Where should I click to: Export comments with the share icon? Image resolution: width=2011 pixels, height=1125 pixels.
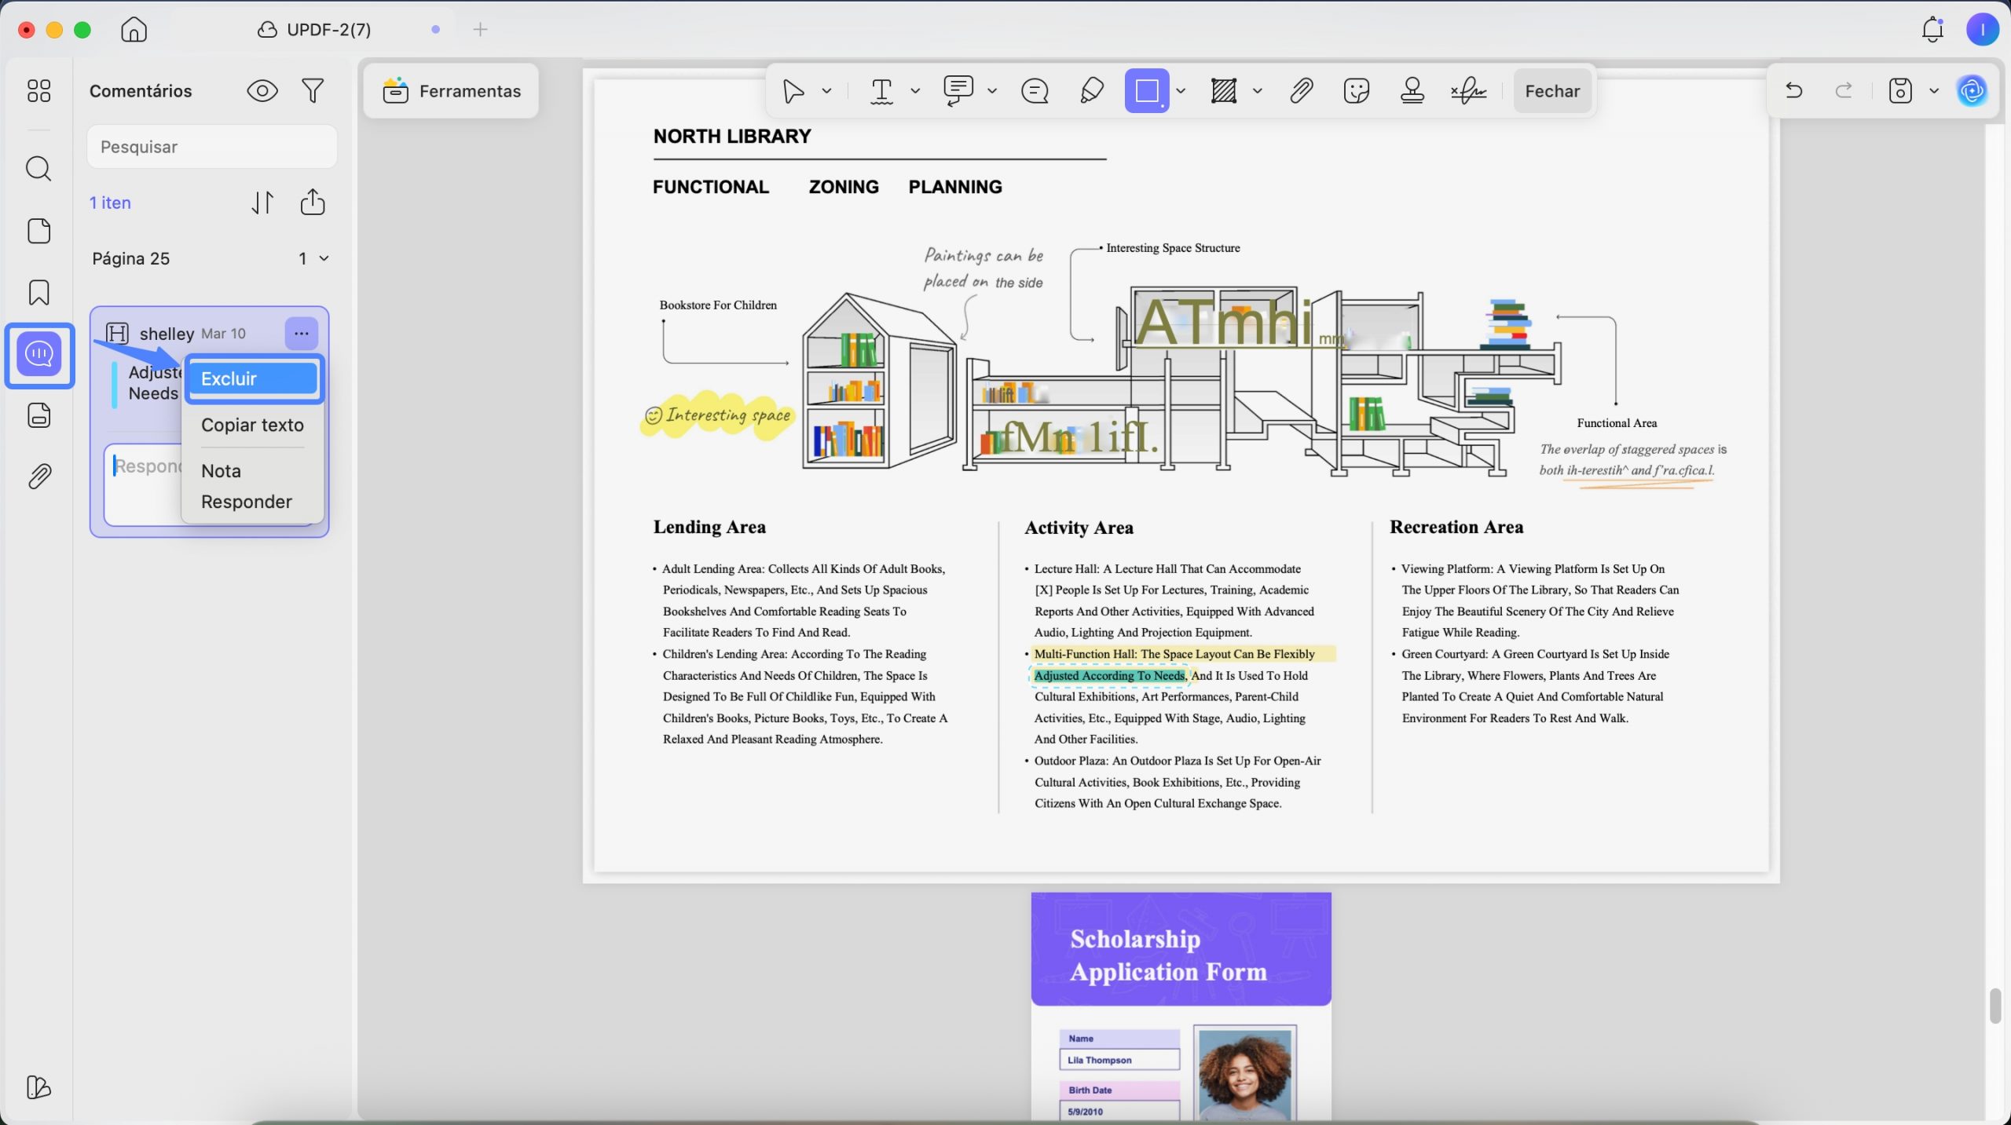click(x=313, y=202)
